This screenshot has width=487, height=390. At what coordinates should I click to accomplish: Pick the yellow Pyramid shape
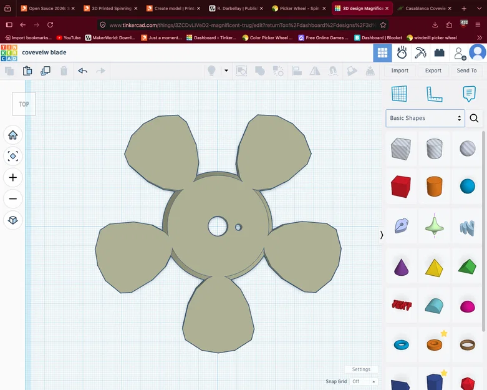click(x=434, y=268)
